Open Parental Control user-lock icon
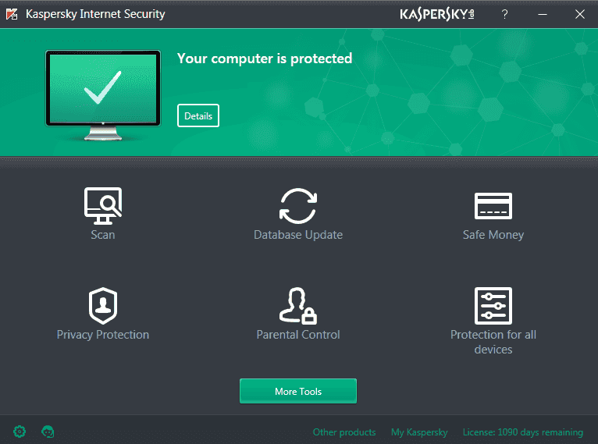Screen dimensions: 598x444 tap(298, 306)
